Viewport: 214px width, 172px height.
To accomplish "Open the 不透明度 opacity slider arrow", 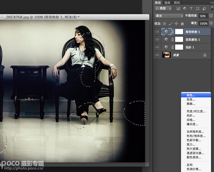I will (x=211, y=16).
